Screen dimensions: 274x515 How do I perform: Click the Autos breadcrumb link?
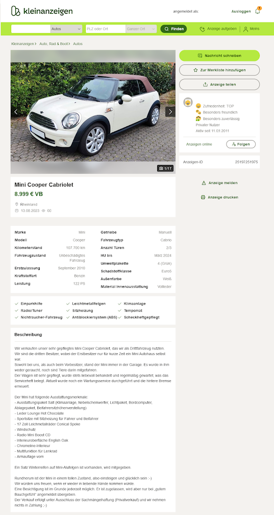click(78, 44)
